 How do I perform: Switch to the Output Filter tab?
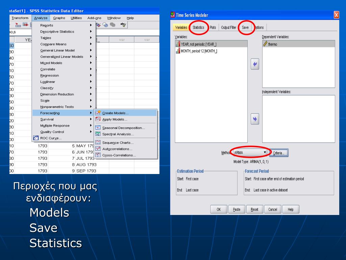[229, 27]
